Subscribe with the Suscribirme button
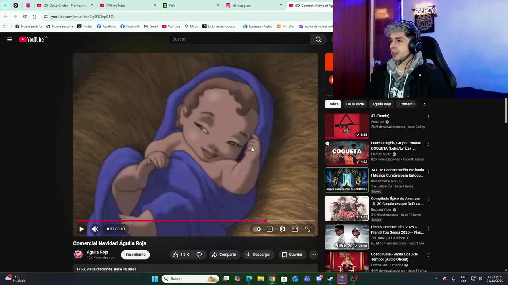 tap(135, 255)
